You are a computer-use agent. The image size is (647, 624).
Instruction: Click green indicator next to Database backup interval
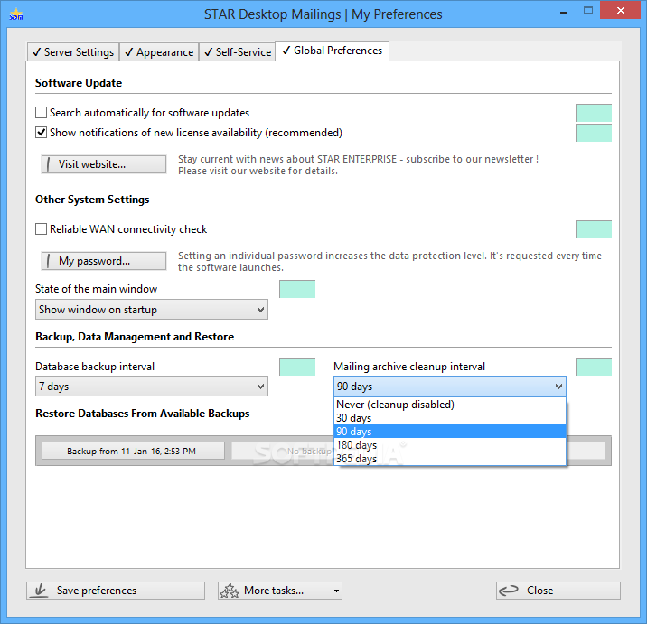point(297,367)
